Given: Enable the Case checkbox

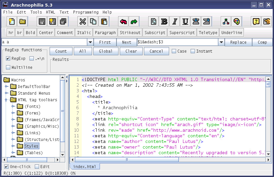Looking at the screenshot, I should tap(174, 51).
